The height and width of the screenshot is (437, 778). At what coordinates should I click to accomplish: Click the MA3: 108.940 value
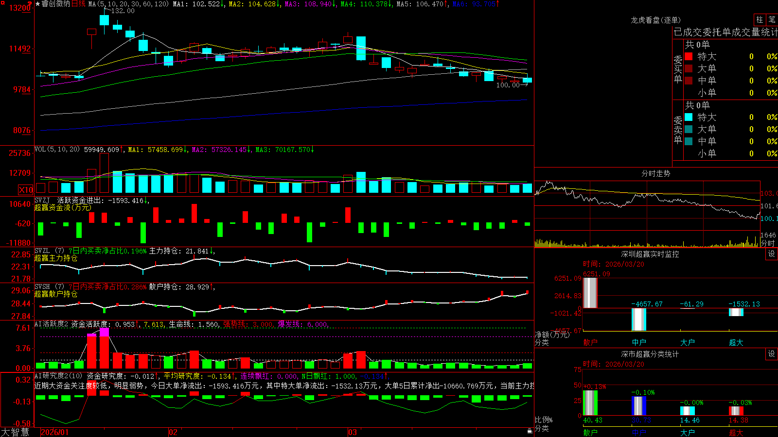pos(310,4)
